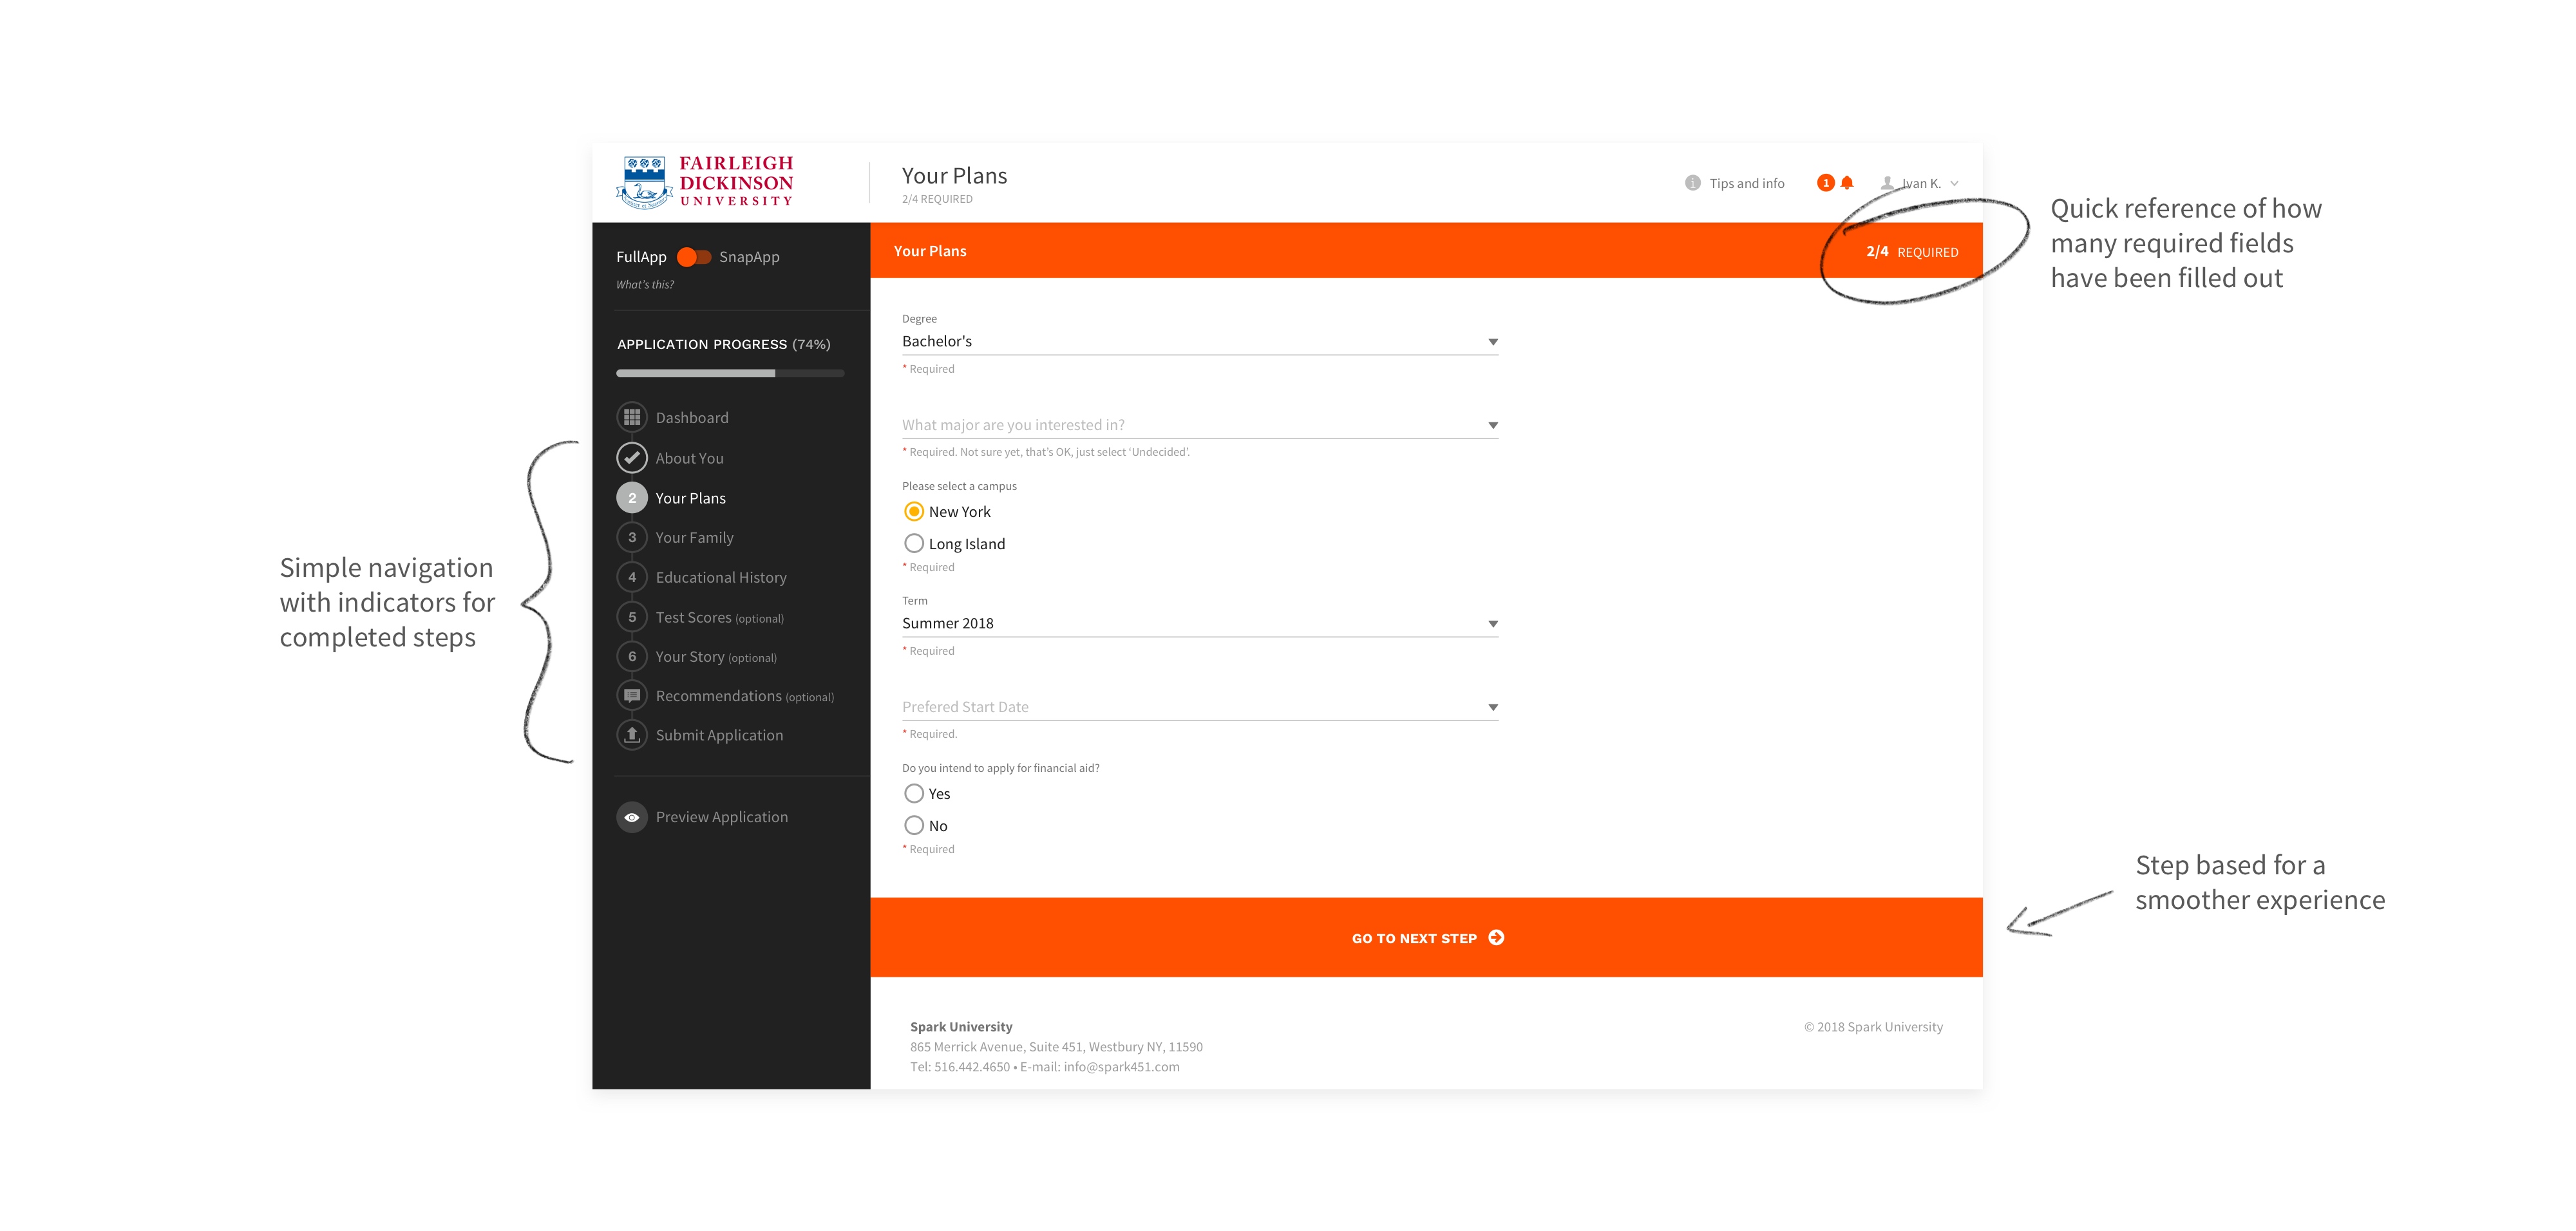Click the Ivan K. user name
Viewport: 2576px width, 1231px height.
[x=1921, y=184]
